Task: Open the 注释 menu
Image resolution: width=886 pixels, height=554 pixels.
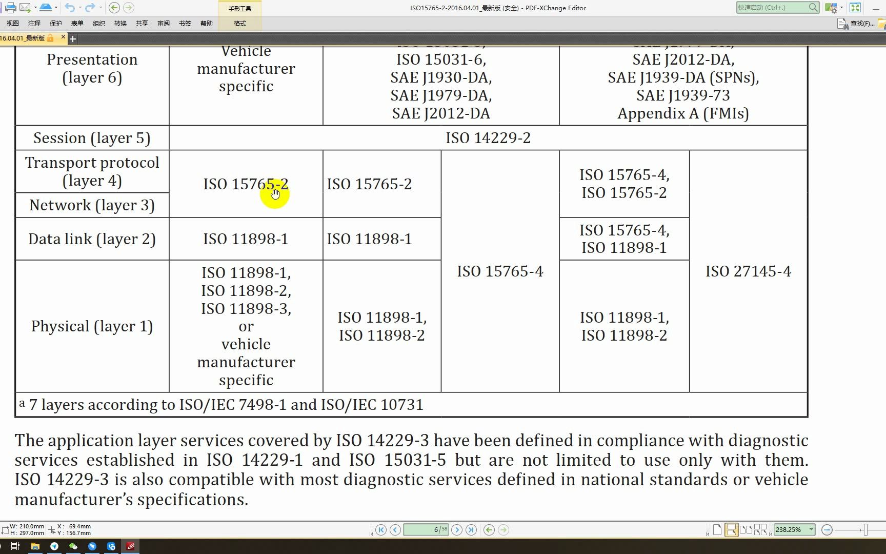Action: point(34,23)
